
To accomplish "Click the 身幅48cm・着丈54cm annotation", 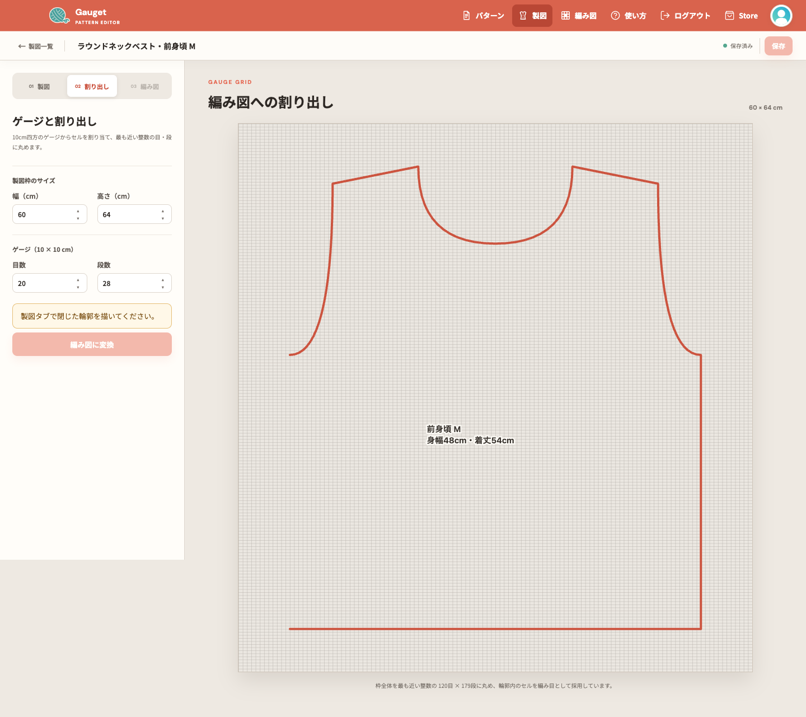I will [x=471, y=440].
